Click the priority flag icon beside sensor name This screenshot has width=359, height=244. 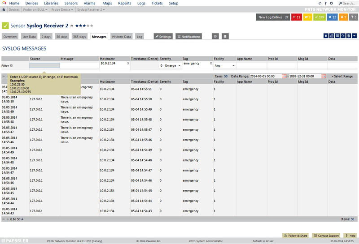point(72,26)
